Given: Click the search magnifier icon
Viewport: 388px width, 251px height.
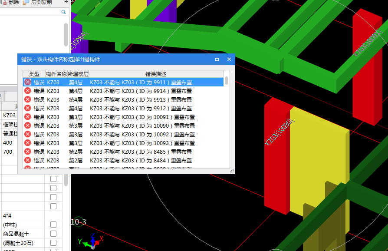Looking at the screenshot, I should 64,12.
